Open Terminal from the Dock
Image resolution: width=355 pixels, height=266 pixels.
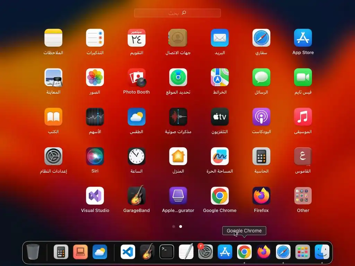click(167, 252)
